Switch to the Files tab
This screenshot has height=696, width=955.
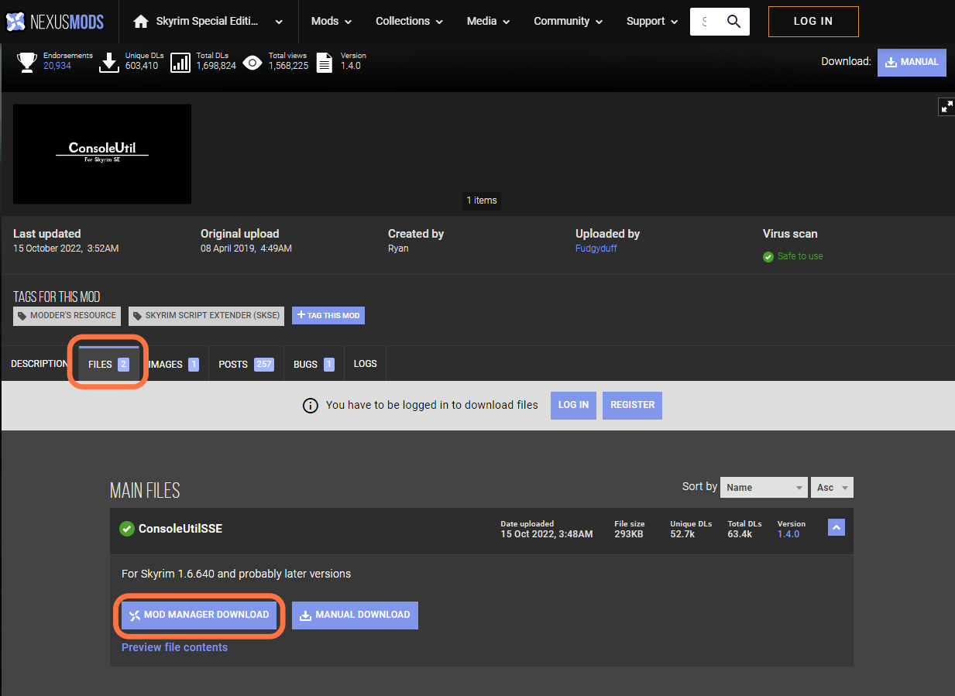pyautogui.click(x=108, y=364)
